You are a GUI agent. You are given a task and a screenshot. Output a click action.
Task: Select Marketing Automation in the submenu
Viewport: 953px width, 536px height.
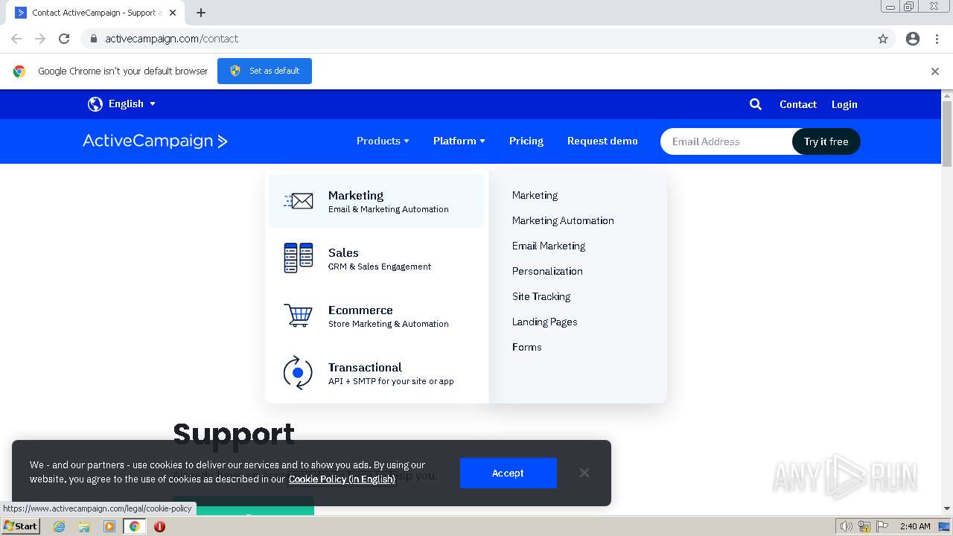(x=563, y=220)
